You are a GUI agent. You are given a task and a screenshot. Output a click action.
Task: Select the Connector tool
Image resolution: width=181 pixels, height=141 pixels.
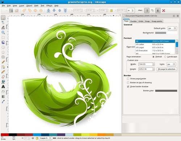pos(3,92)
